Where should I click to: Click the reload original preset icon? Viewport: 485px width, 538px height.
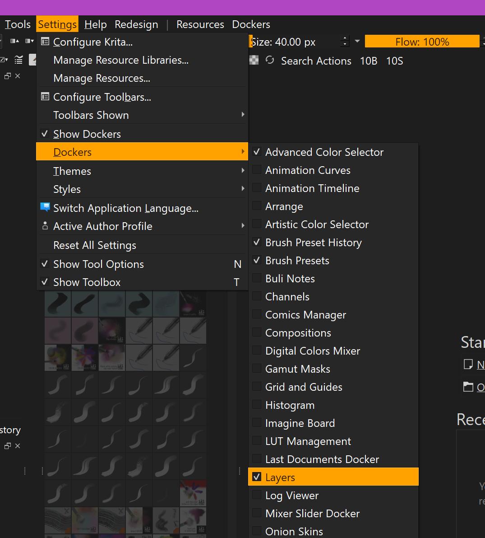[270, 60]
